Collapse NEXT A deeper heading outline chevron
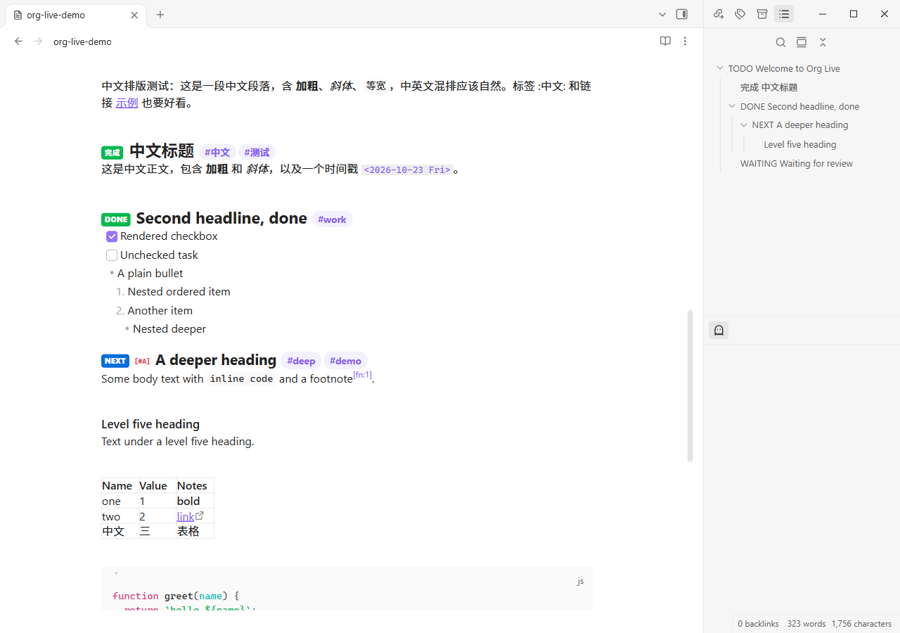The height and width of the screenshot is (633, 900). (744, 124)
